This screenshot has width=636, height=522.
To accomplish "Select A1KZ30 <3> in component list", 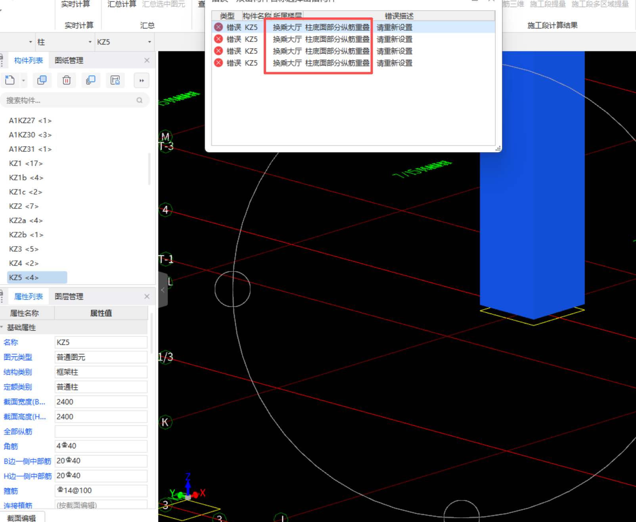I will 30,135.
